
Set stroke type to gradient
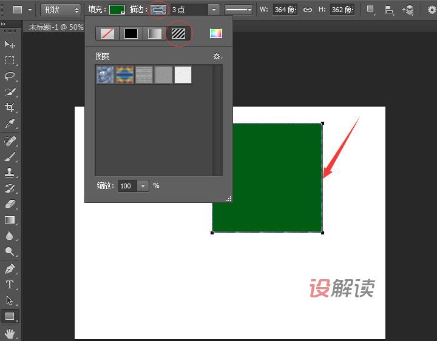tap(155, 33)
